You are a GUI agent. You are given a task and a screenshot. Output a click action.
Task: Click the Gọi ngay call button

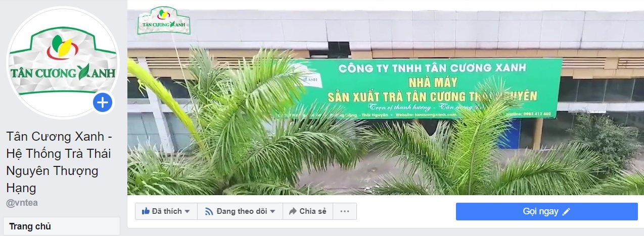coord(547,211)
